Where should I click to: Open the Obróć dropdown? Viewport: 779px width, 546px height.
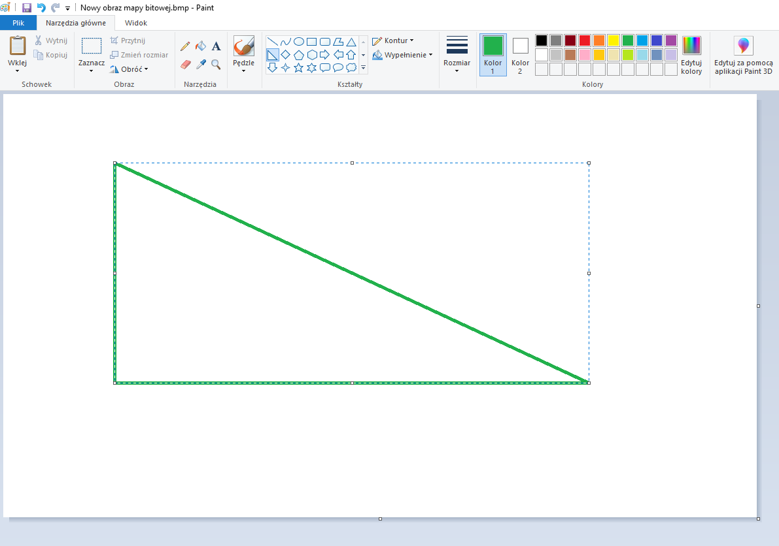click(x=130, y=69)
